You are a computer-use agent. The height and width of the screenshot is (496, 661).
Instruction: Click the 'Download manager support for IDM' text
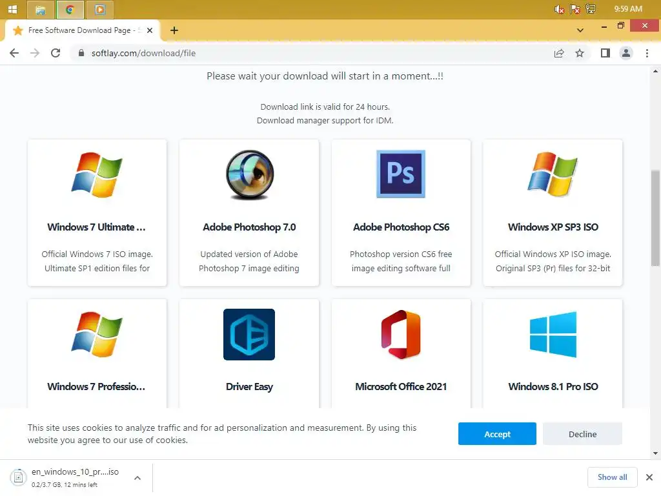325,121
